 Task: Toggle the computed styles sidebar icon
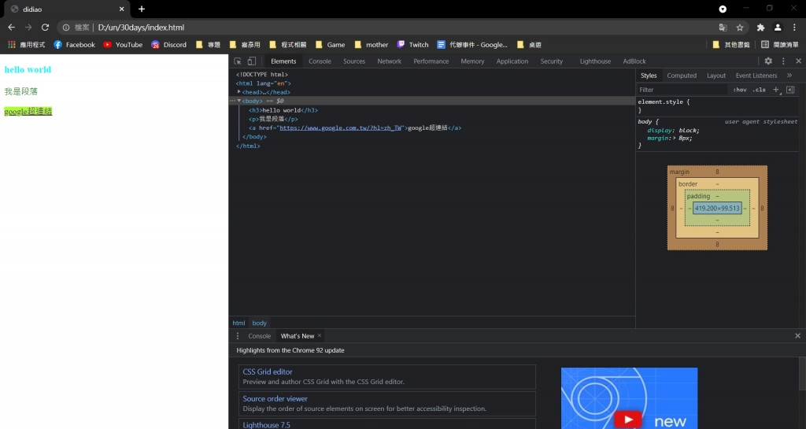(790, 90)
